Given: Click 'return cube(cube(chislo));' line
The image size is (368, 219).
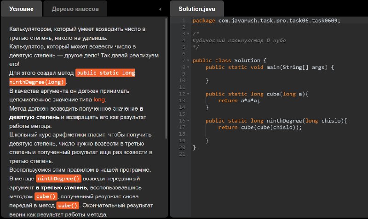Looking at the screenshot, I should pos(260,128).
